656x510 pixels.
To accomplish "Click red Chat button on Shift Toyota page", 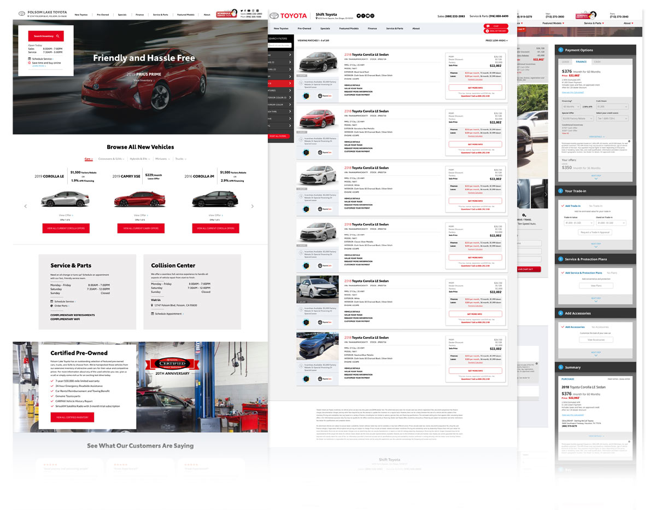I will 496,26.
